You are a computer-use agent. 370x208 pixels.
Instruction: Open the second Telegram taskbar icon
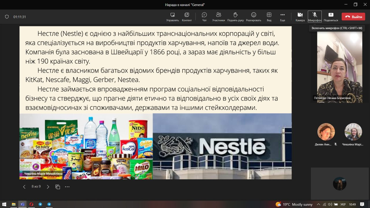pyautogui.click(x=49, y=204)
